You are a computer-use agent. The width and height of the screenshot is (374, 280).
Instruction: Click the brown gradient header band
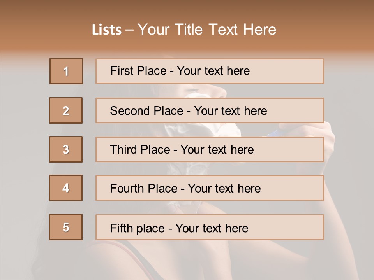pos(187,26)
